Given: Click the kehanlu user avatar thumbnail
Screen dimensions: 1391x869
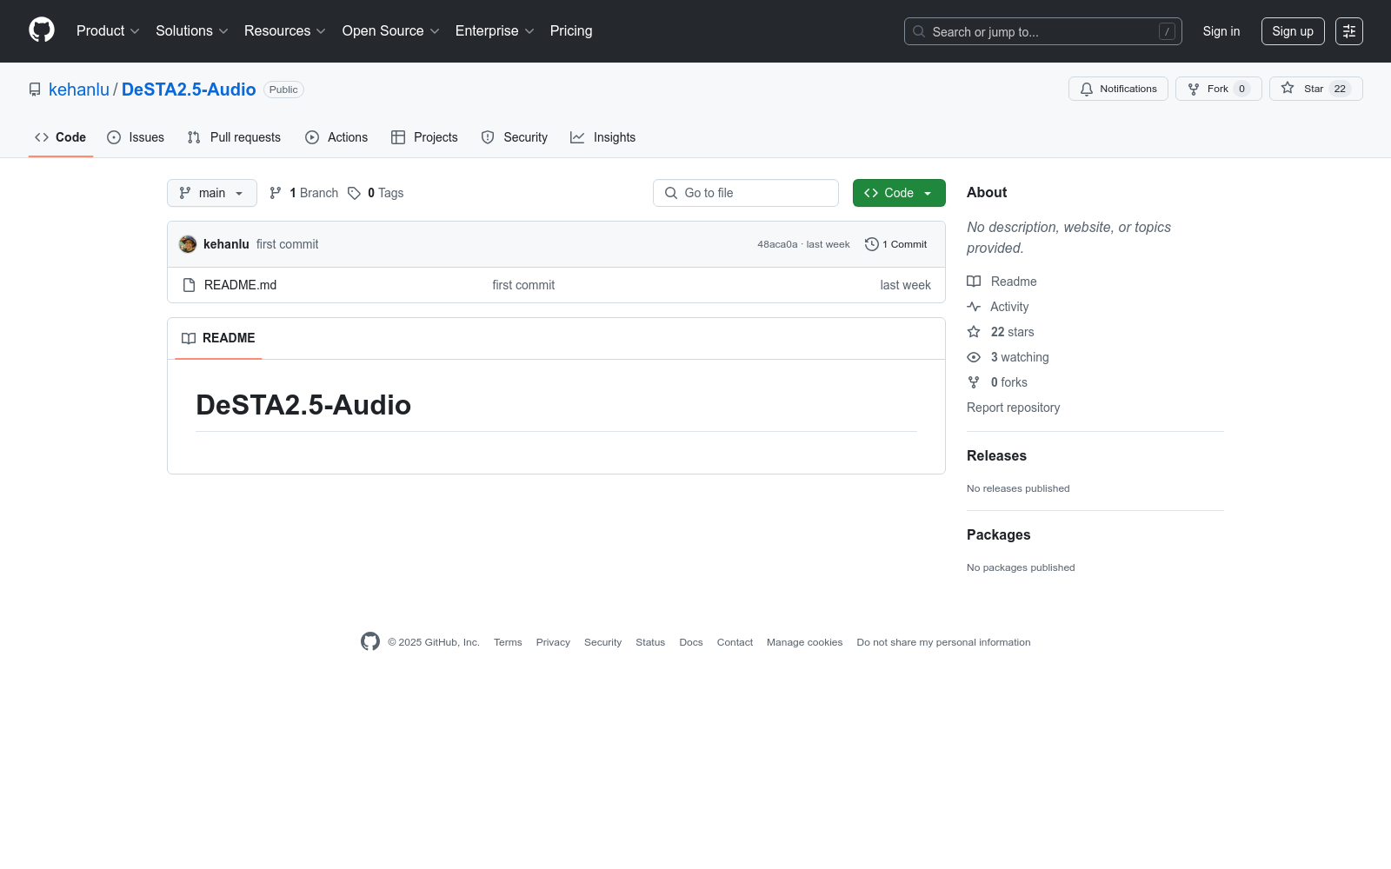Looking at the screenshot, I should pos(188,244).
